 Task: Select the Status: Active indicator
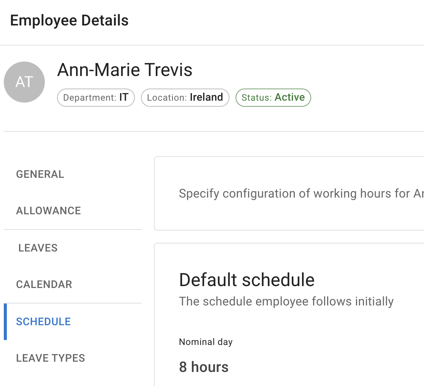coord(273,97)
